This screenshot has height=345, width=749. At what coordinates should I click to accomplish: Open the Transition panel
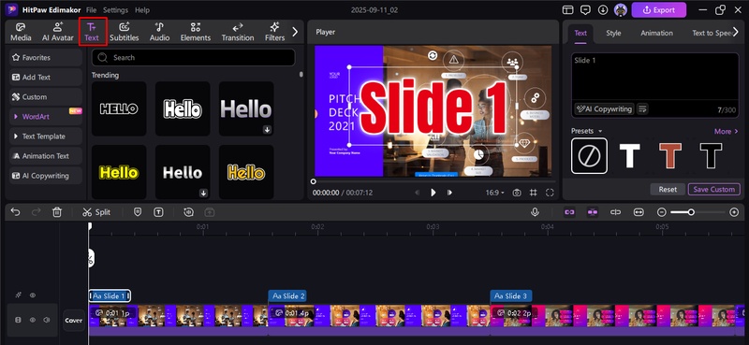[238, 32]
